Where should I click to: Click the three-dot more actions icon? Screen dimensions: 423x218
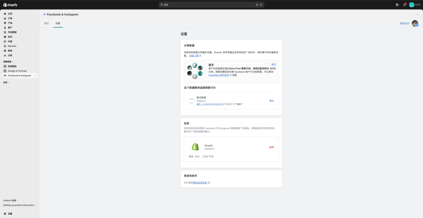pos(417,14)
